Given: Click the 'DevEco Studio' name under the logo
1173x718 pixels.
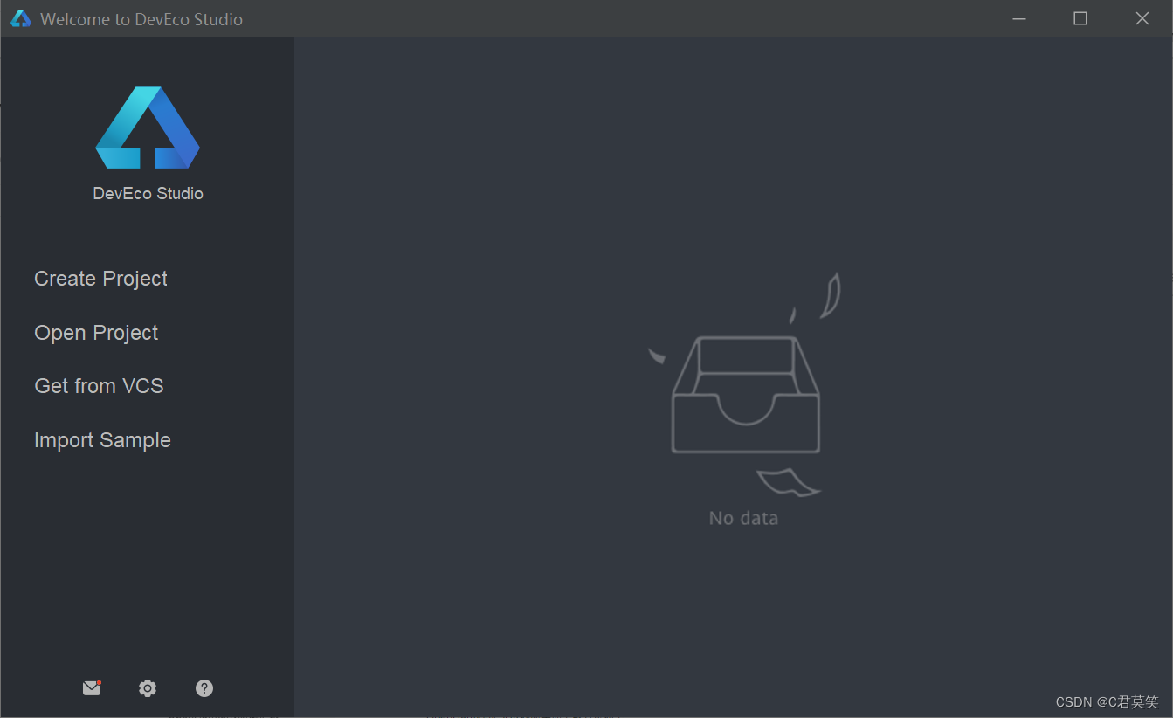Looking at the screenshot, I should click(148, 194).
